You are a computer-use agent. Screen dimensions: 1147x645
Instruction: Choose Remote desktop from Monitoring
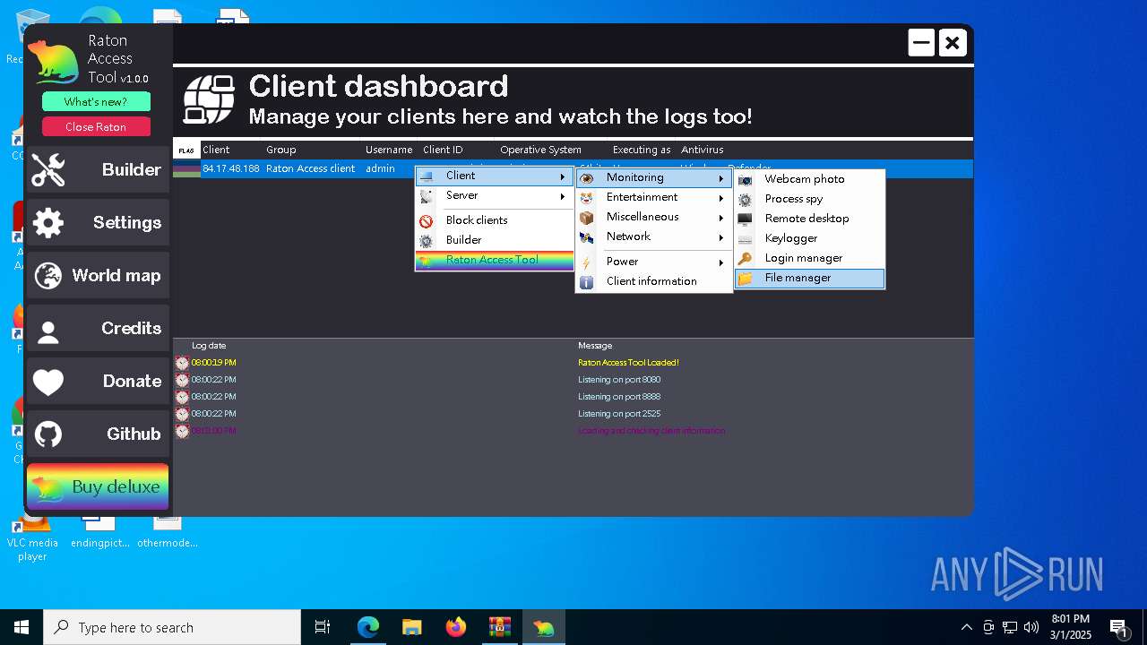pos(810,219)
